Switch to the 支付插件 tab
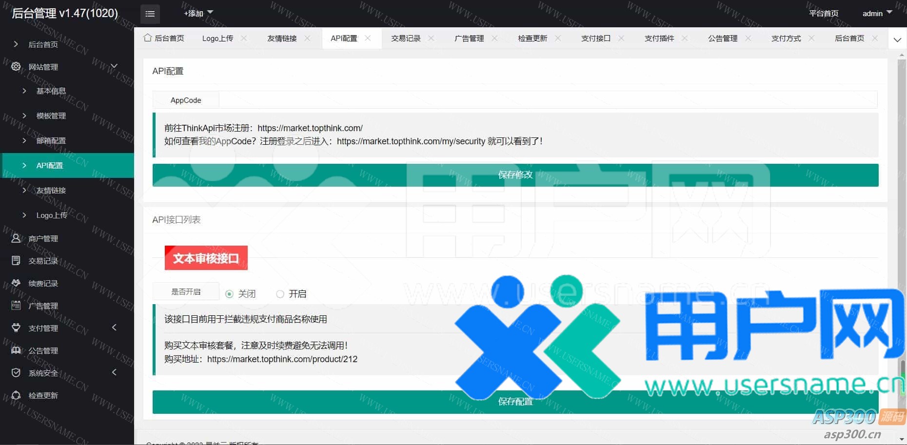The height and width of the screenshot is (445, 907). pyautogui.click(x=659, y=38)
